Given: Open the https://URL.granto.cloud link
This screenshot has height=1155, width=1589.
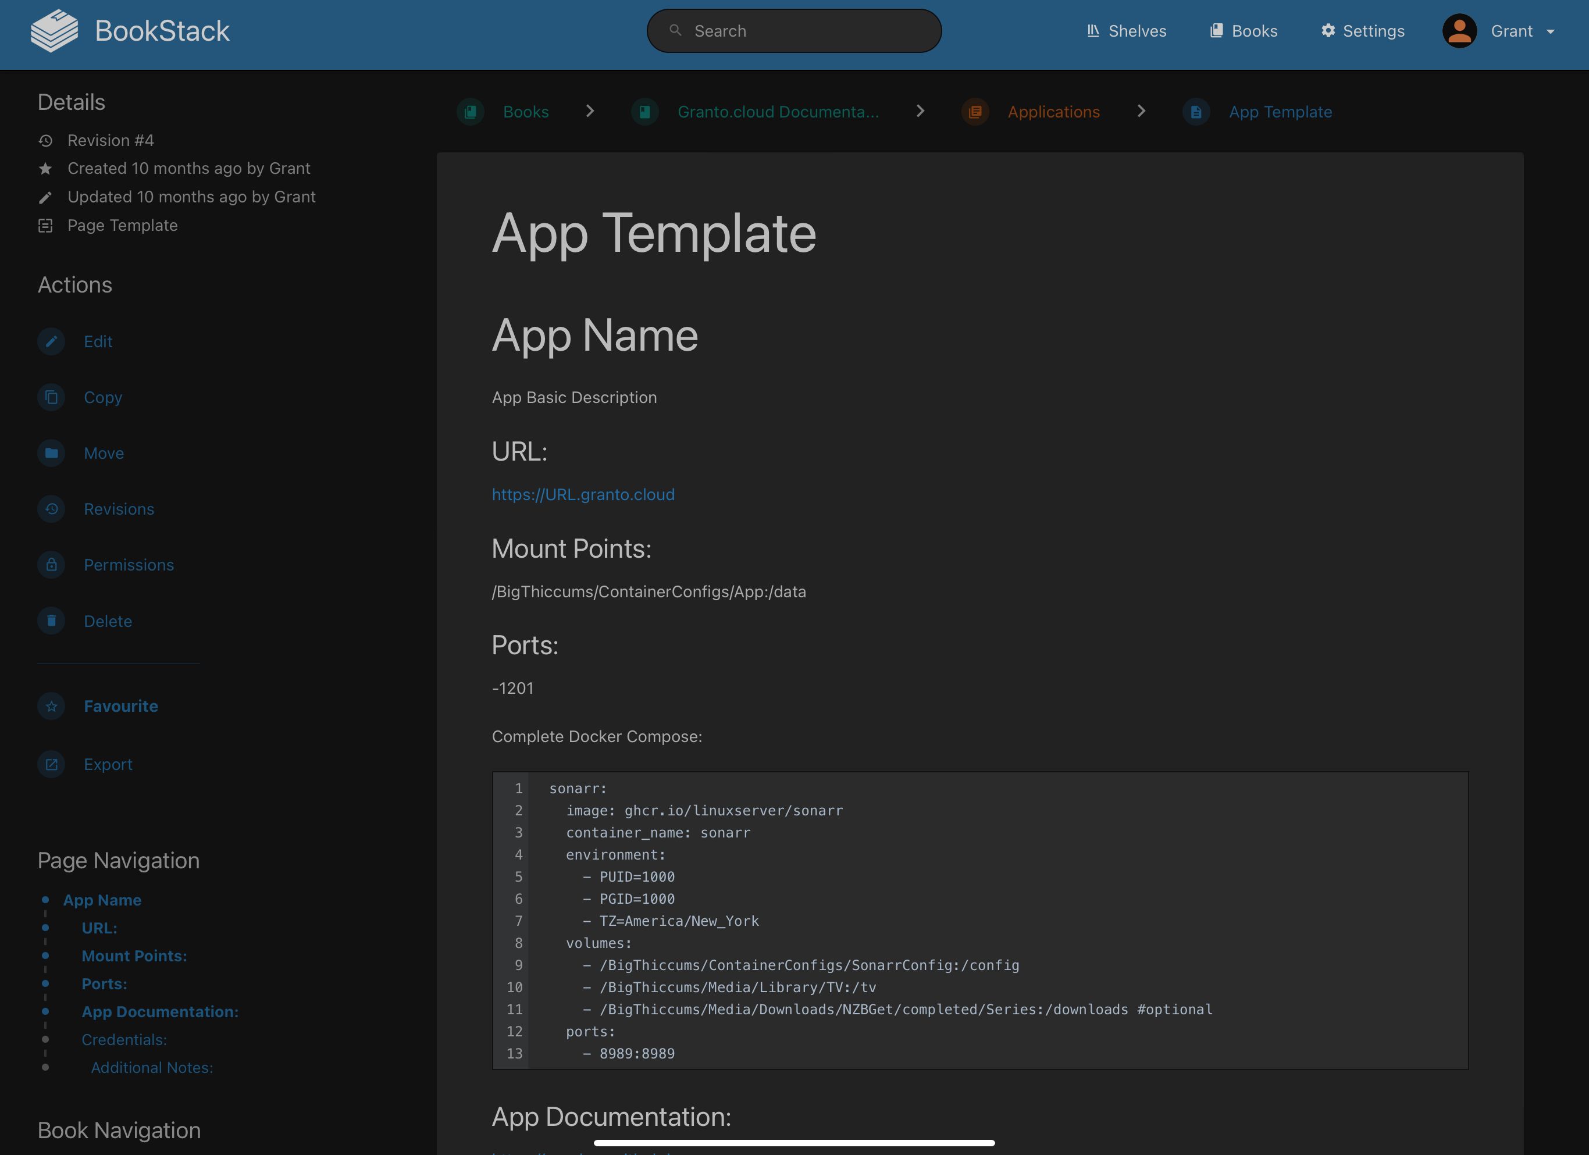Looking at the screenshot, I should pos(583,494).
